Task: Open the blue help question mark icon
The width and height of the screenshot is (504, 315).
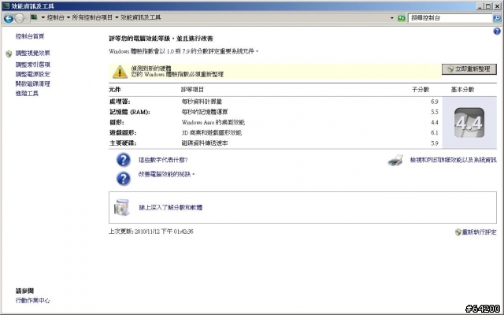Action: [497, 31]
